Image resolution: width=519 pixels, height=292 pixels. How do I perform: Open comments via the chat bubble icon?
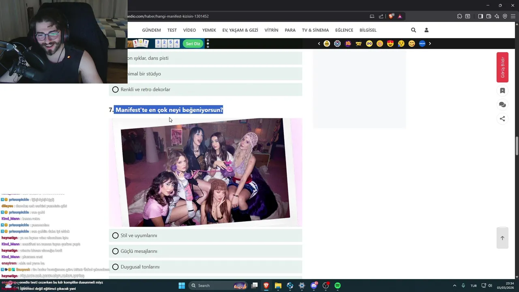[502, 105]
